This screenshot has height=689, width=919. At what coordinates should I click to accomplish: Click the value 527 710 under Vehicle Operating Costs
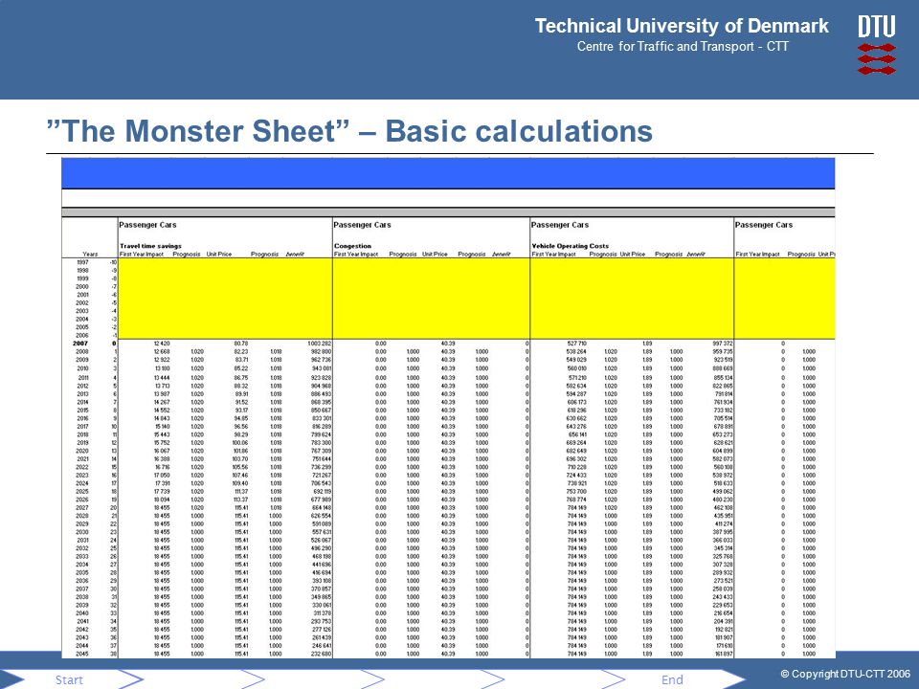[x=576, y=344]
